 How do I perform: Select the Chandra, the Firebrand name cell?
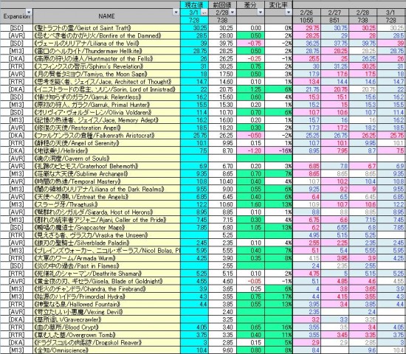click(106, 289)
